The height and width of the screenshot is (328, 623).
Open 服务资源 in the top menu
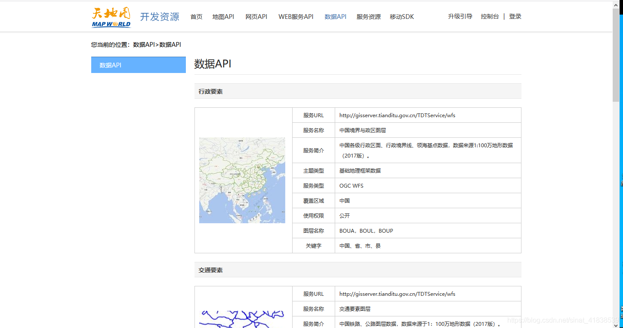[368, 17]
